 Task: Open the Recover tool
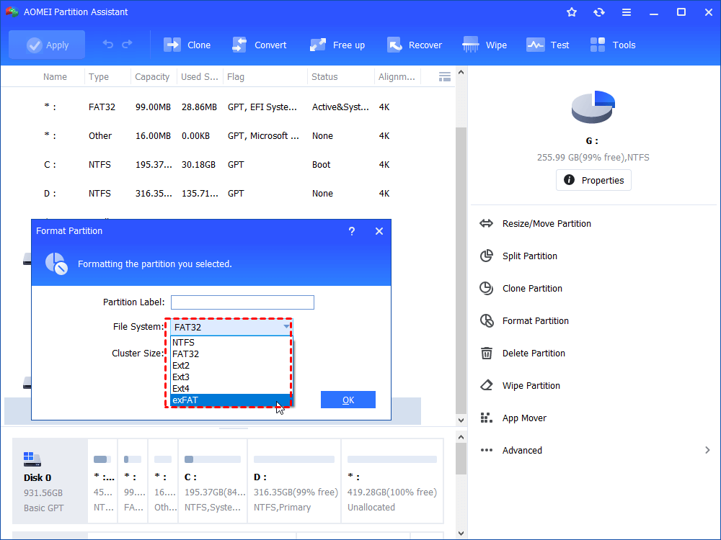415,45
